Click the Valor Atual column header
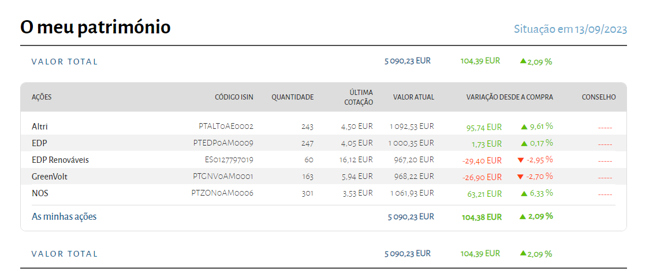Image resolution: width=653 pixels, height=271 pixels. point(413,97)
